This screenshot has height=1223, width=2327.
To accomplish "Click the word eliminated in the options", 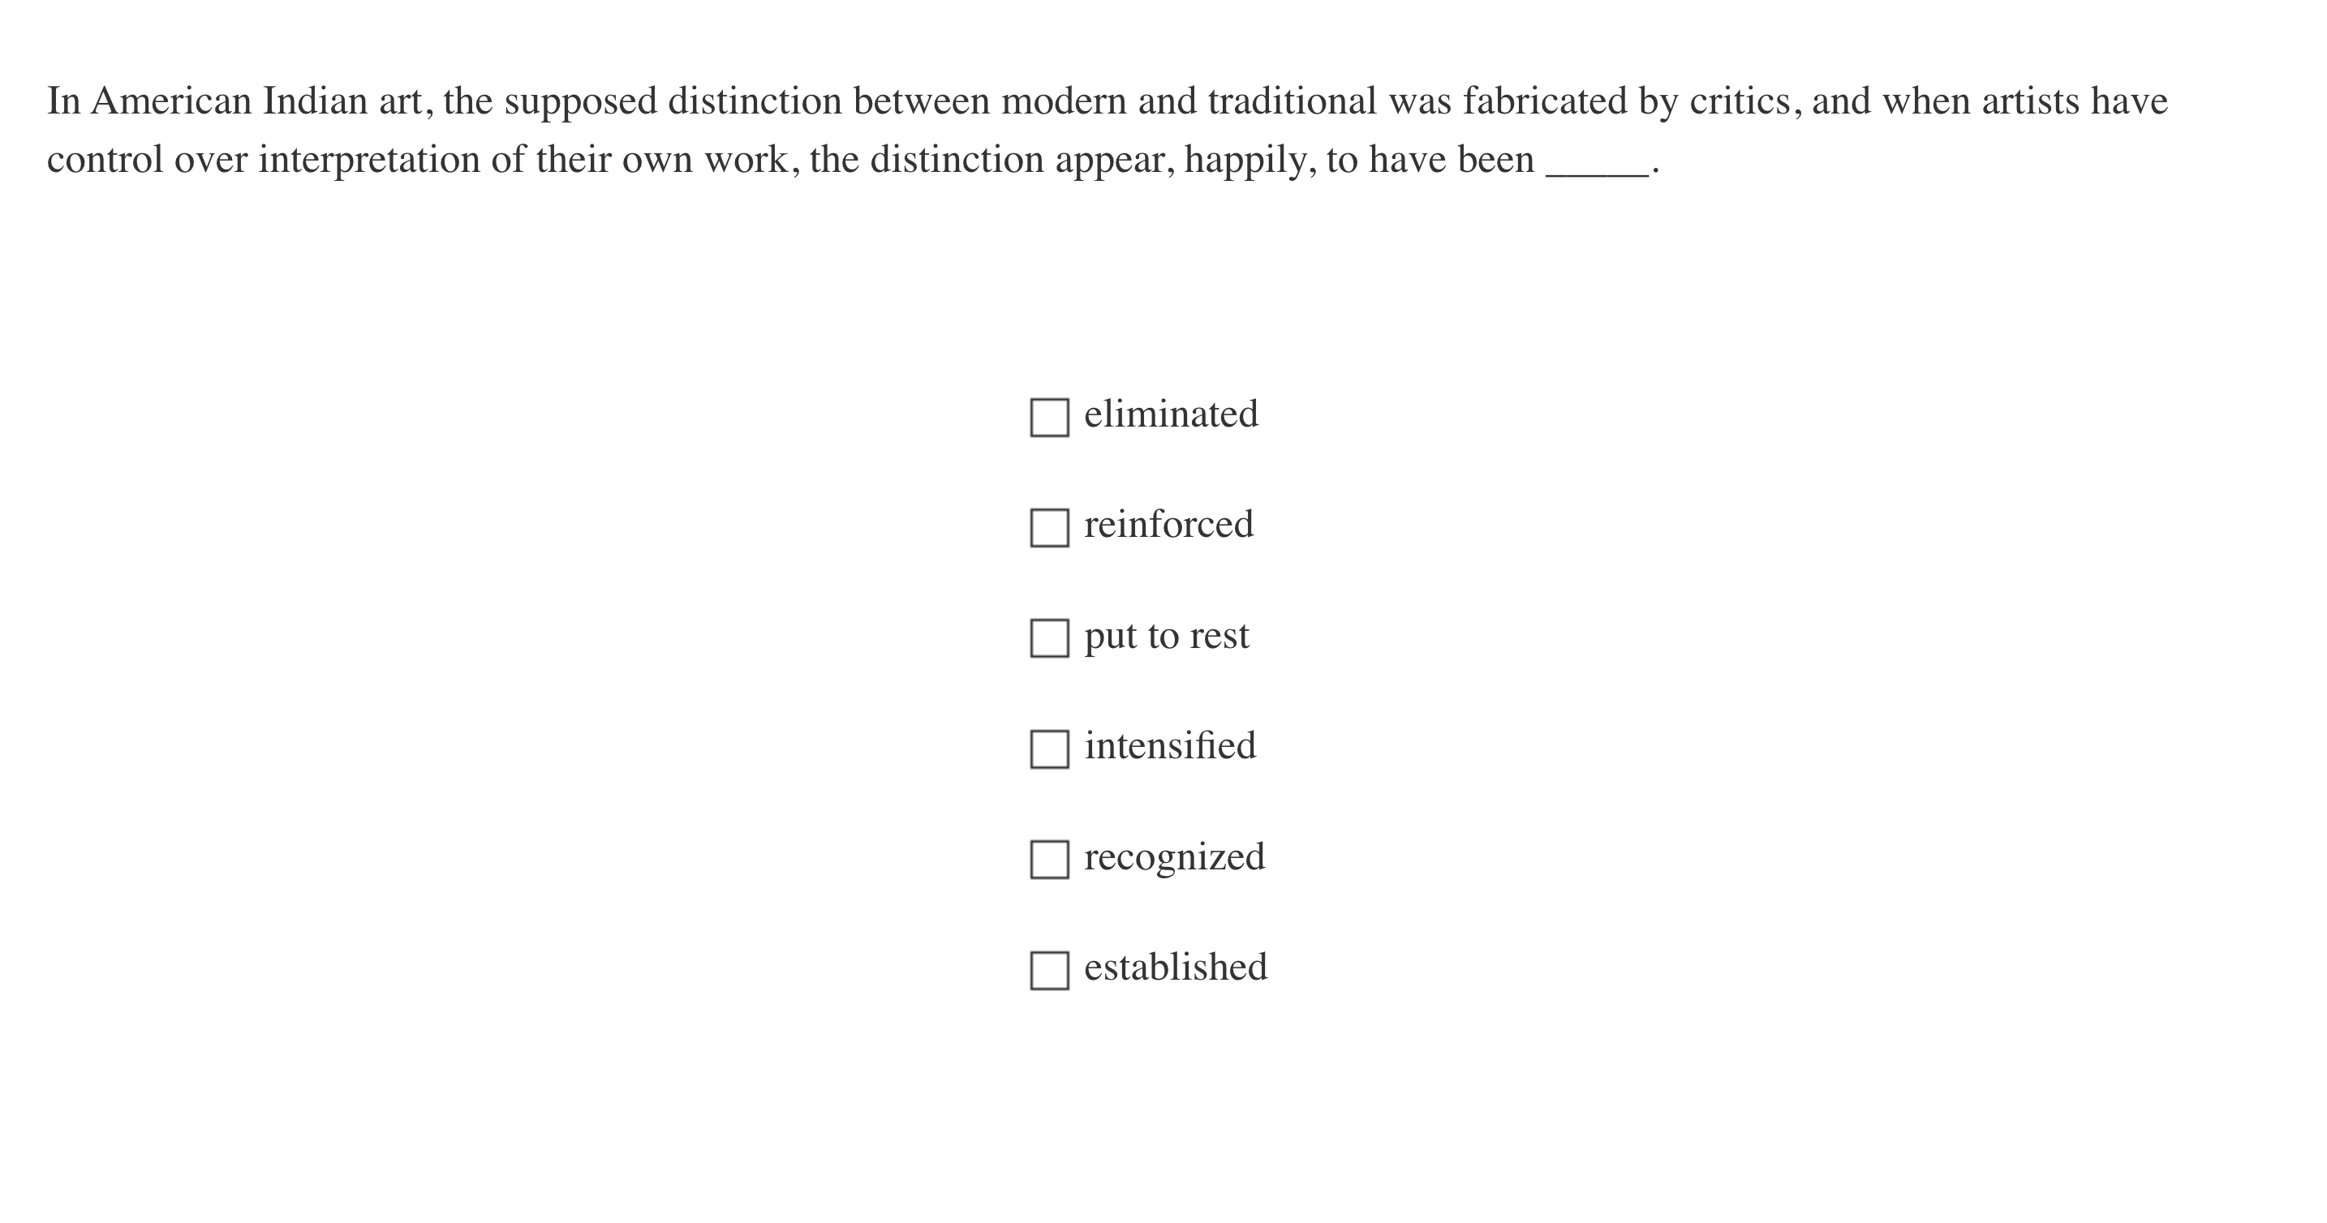I will pos(1171,414).
